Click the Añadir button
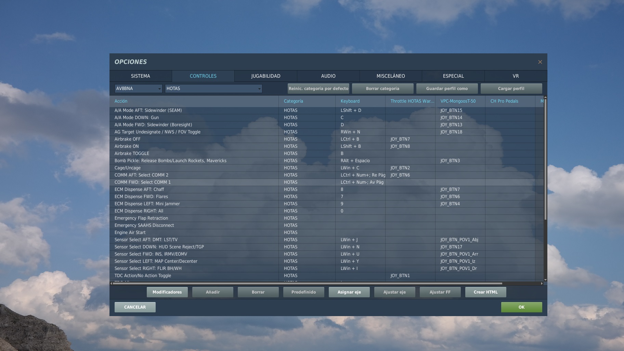This screenshot has width=624, height=351. [x=213, y=292]
